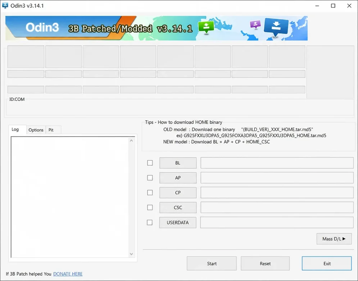Click the G925FXXU3DPA5 example filename text
The image size is (358, 281).
click(255, 135)
